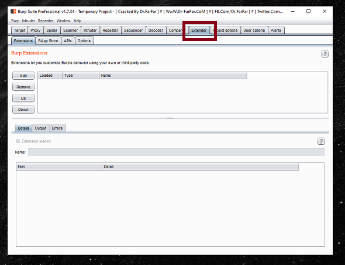The height and width of the screenshot is (265, 345).
Task: Select the Extender tab
Action: (x=199, y=30)
